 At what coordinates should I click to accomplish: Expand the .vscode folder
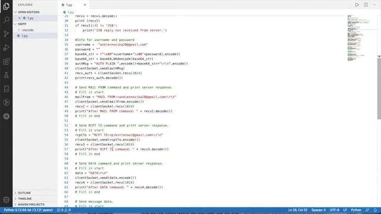[x=27, y=30]
